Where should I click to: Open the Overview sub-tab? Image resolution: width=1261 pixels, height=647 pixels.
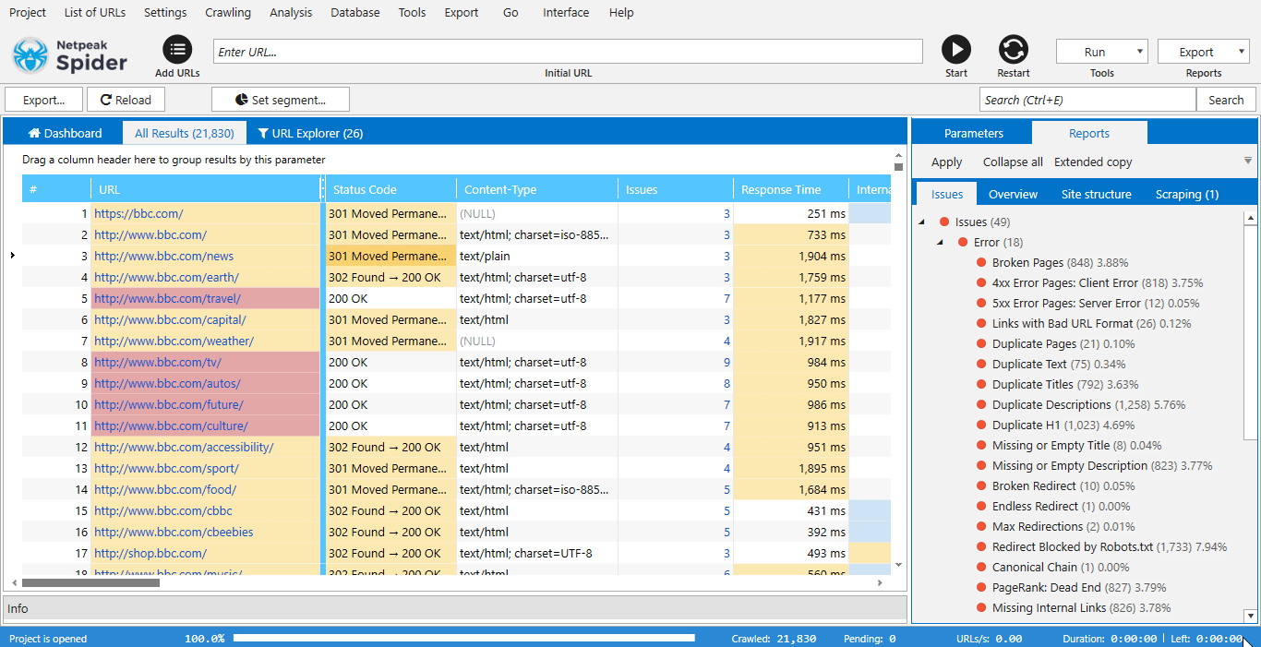(x=1013, y=194)
